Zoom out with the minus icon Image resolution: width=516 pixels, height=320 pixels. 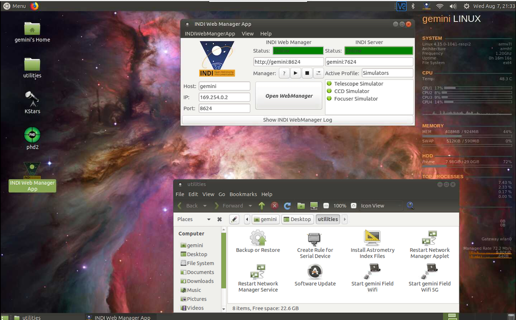coord(326,206)
